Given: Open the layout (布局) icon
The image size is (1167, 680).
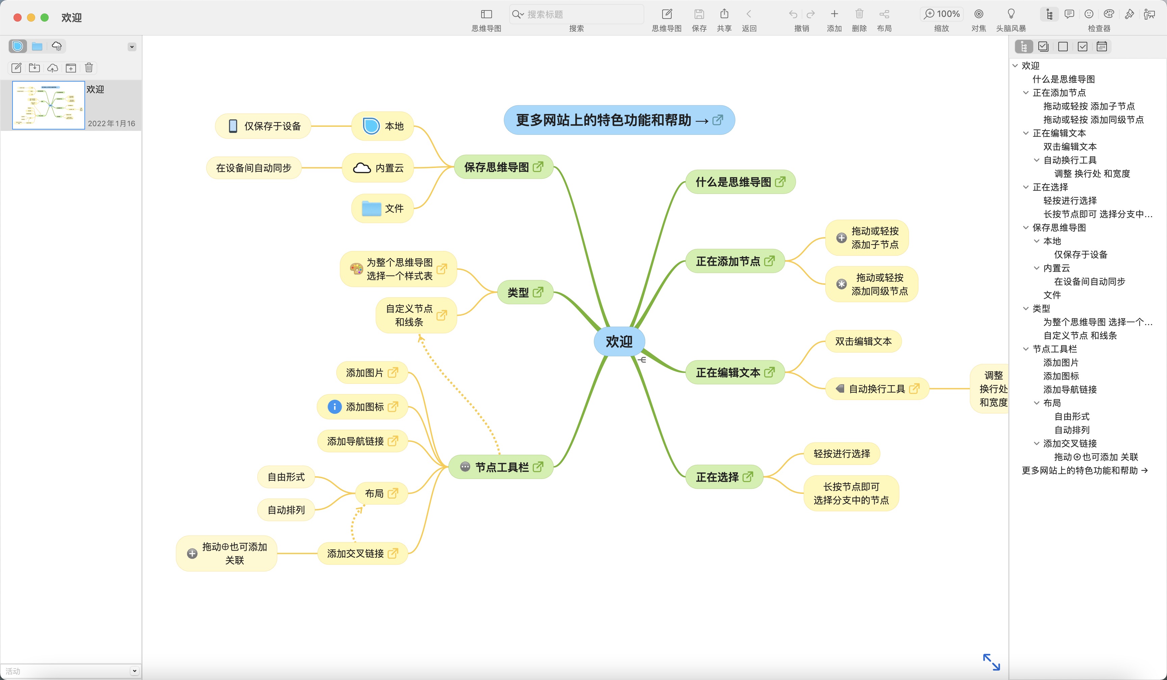Looking at the screenshot, I should point(884,15).
